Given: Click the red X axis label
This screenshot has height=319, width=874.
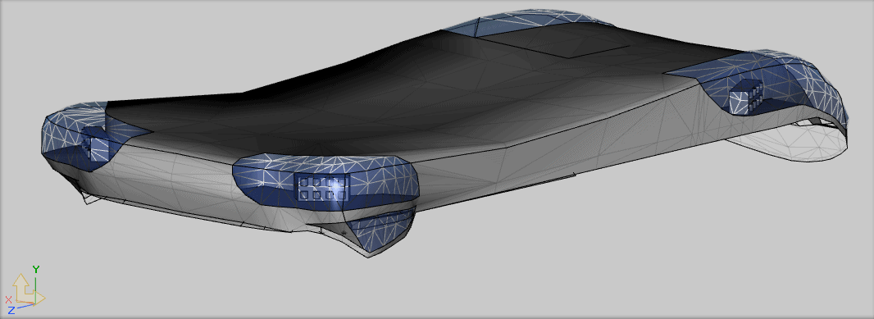Looking at the screenshot, I should pos(9,299).
